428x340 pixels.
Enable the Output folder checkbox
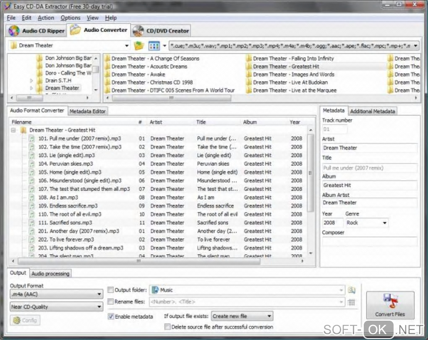coord(110,290)
